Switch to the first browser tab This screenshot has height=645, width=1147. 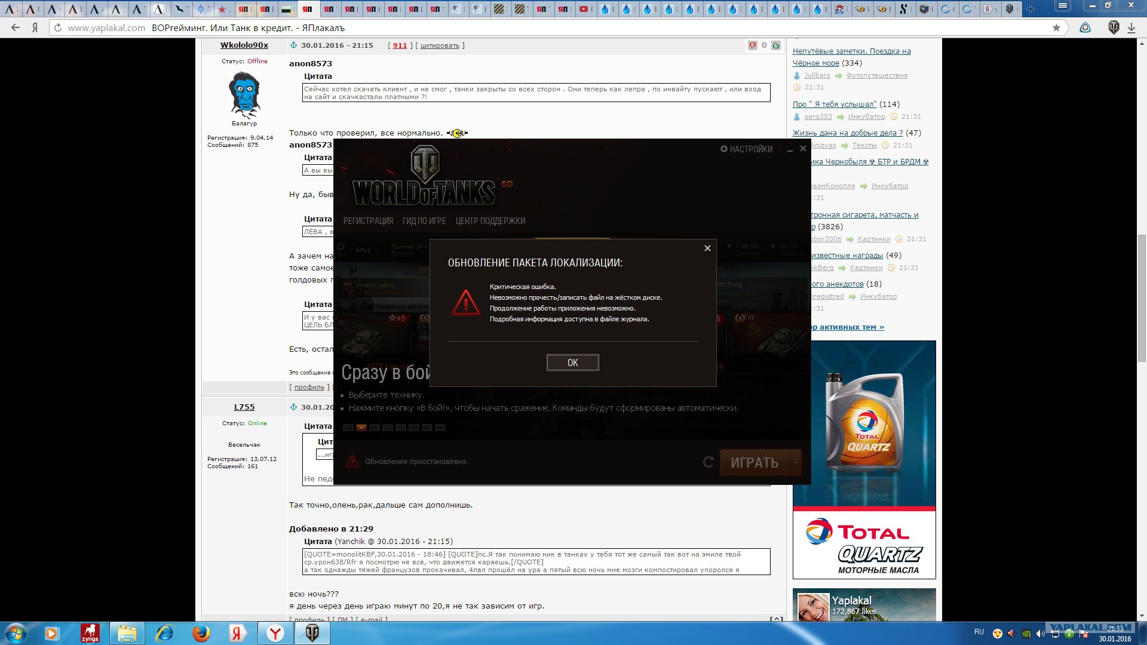[x=11, y=9]
